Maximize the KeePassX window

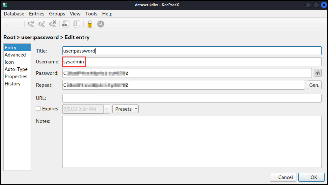(316, 5)
